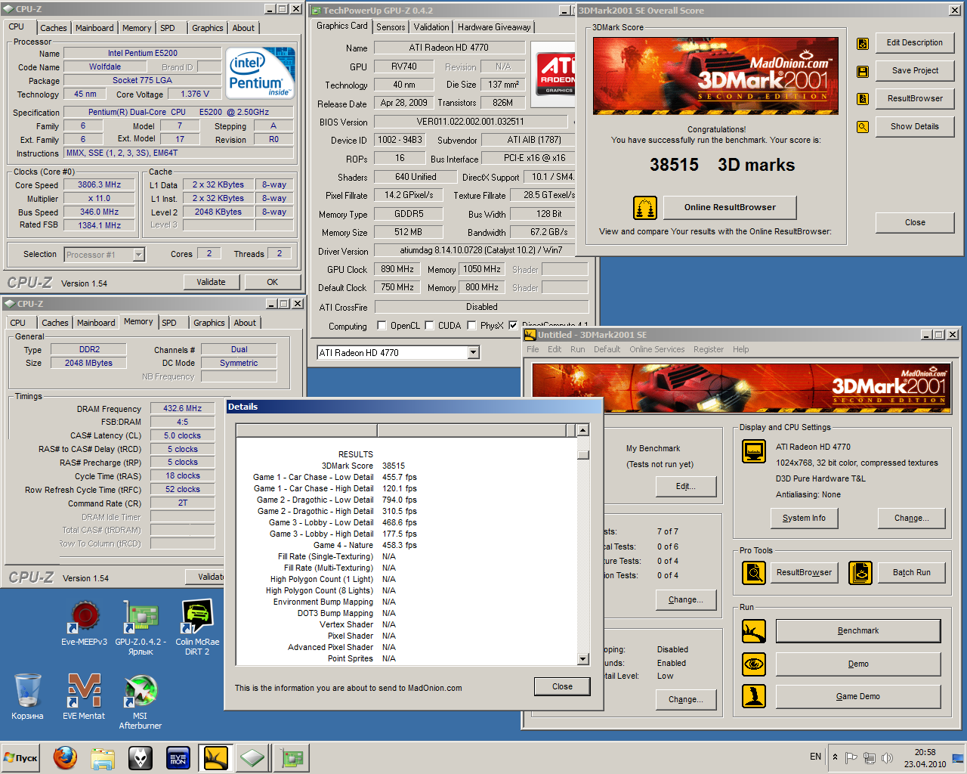Click the OK button in the top CPU-Z window
This screenshot has width=967, height=774.
pos(272,282)
